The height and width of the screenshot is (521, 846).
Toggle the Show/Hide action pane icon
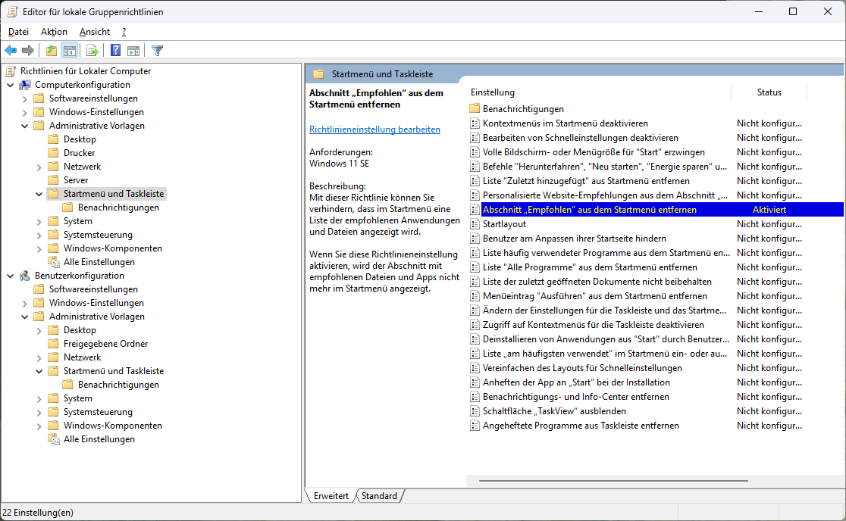(133, 51)
